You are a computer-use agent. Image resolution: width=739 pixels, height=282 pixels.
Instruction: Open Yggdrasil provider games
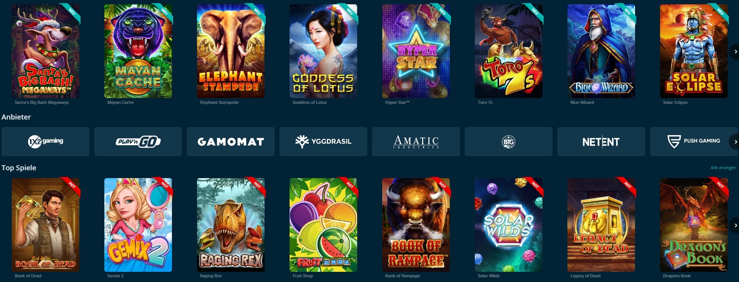click(323, 141)
